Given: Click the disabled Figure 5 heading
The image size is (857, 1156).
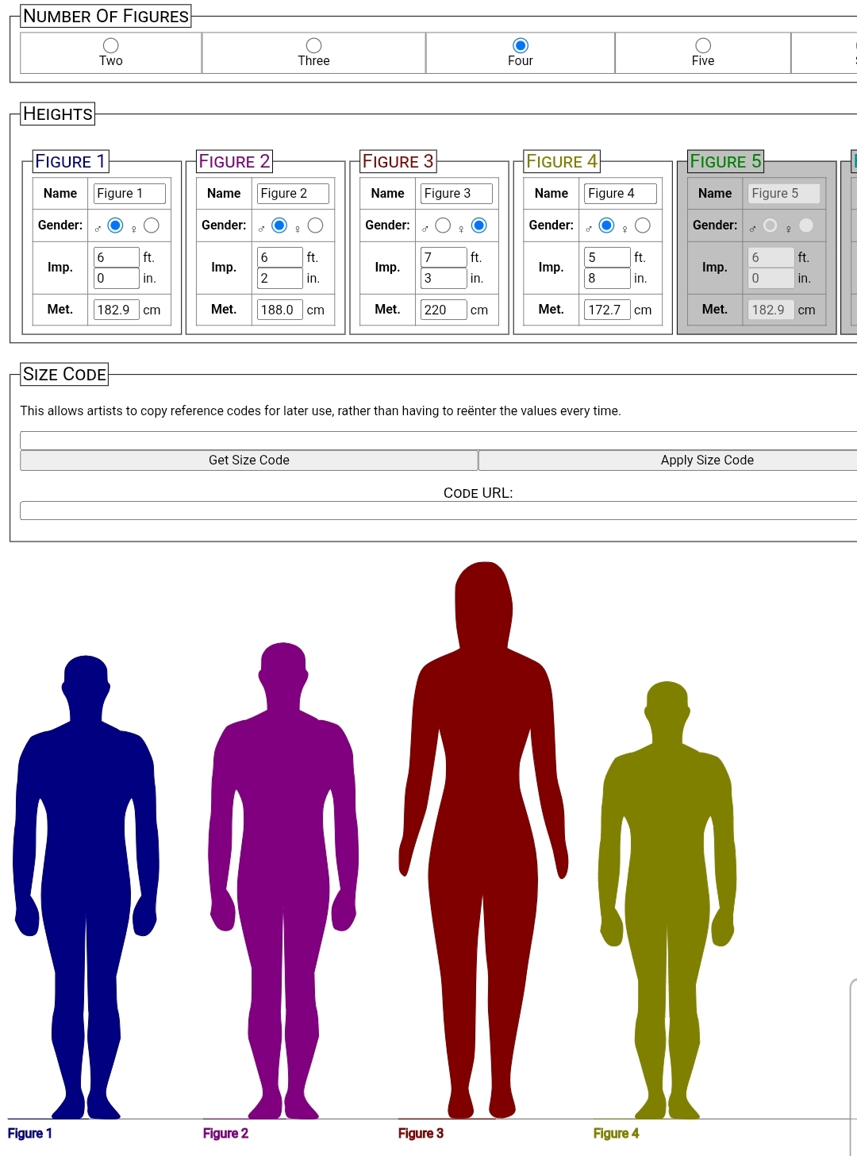Looking at the screenshot, I should point(725,161).
